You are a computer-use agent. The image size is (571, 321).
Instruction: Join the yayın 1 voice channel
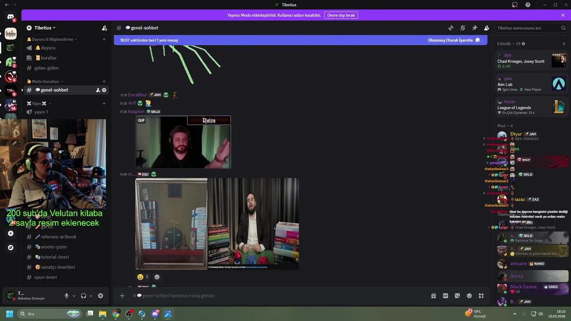(x=67, y=112)
